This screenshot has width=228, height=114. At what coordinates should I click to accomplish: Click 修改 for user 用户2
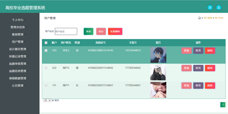(198, 68)
